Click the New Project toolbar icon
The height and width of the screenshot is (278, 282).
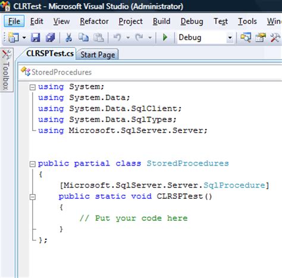(x=14, y=38)
